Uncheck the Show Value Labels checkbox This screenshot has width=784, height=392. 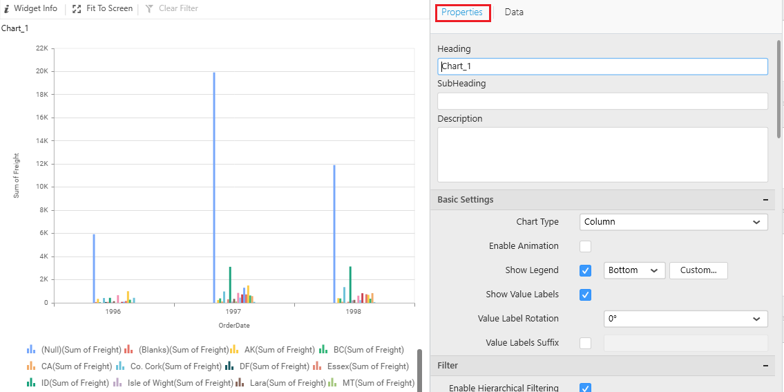(585, 295)
